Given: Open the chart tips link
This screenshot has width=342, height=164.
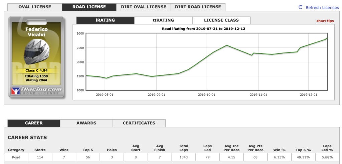Looking at the screenshot, I should [x=325, y=21].
